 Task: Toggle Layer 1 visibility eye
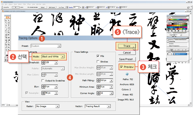pyautogui.click(x=168, y=54)
